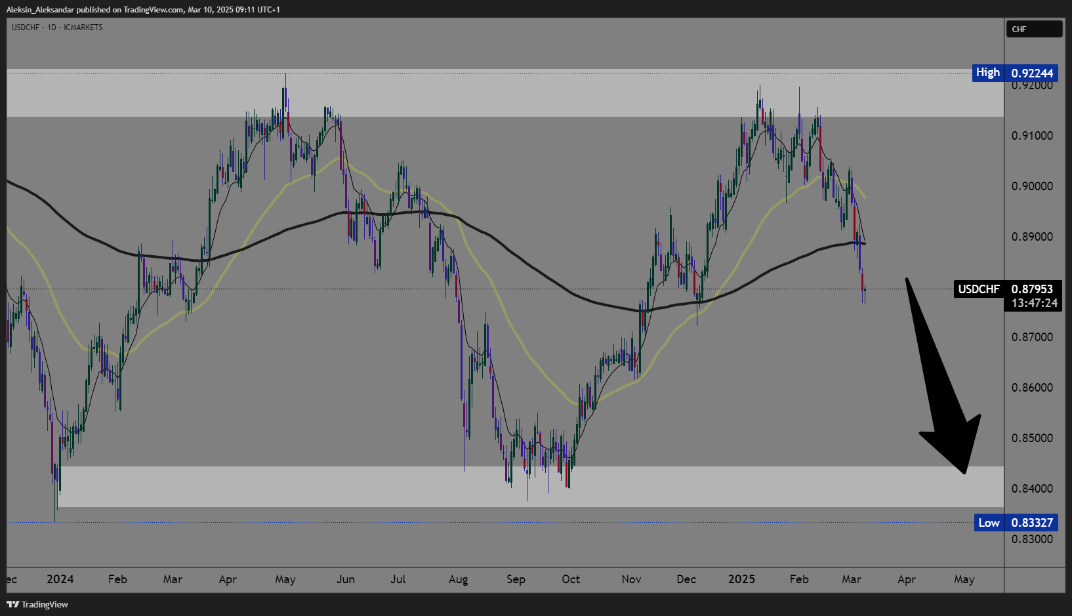Click the Aug label on time axis

(x=459, y=579)
